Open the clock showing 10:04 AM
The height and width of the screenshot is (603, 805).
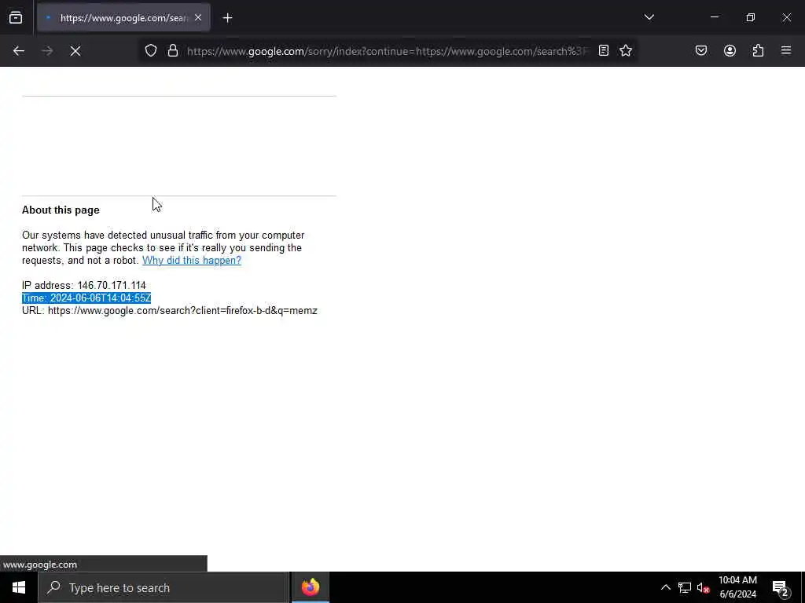coord(737,587)
